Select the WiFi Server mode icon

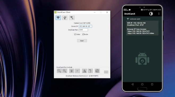tap(72, 18)
